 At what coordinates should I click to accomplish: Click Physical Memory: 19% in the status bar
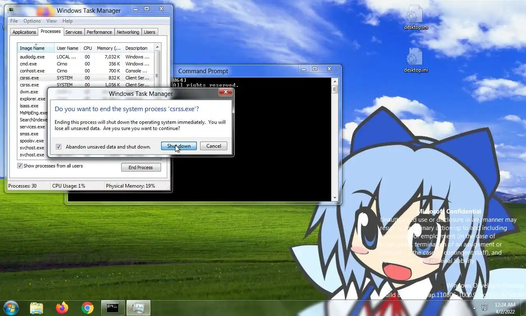131,186
